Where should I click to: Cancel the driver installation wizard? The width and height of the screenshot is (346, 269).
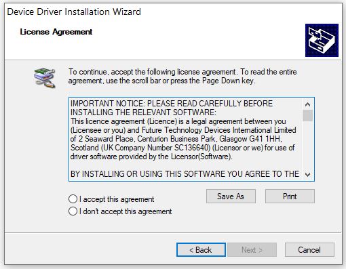309,250
